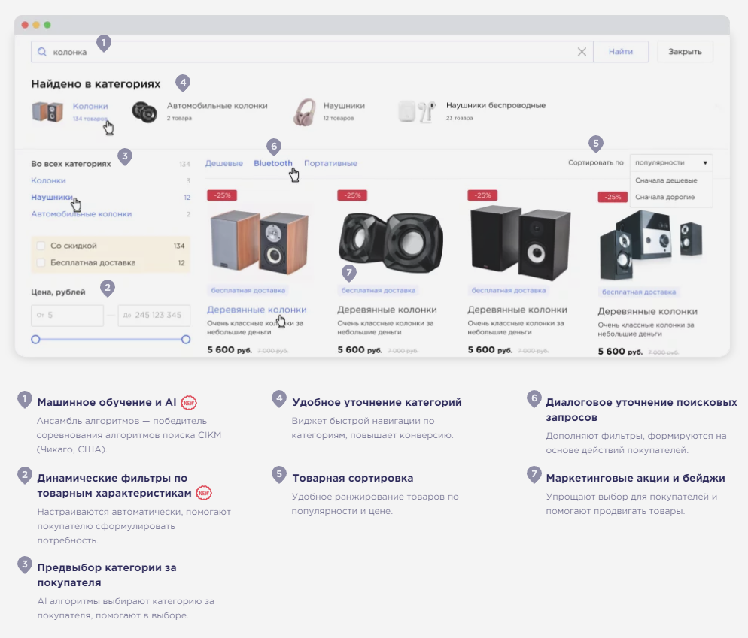
Task: Click the pink headphones category image
Action: pos(304,112)
